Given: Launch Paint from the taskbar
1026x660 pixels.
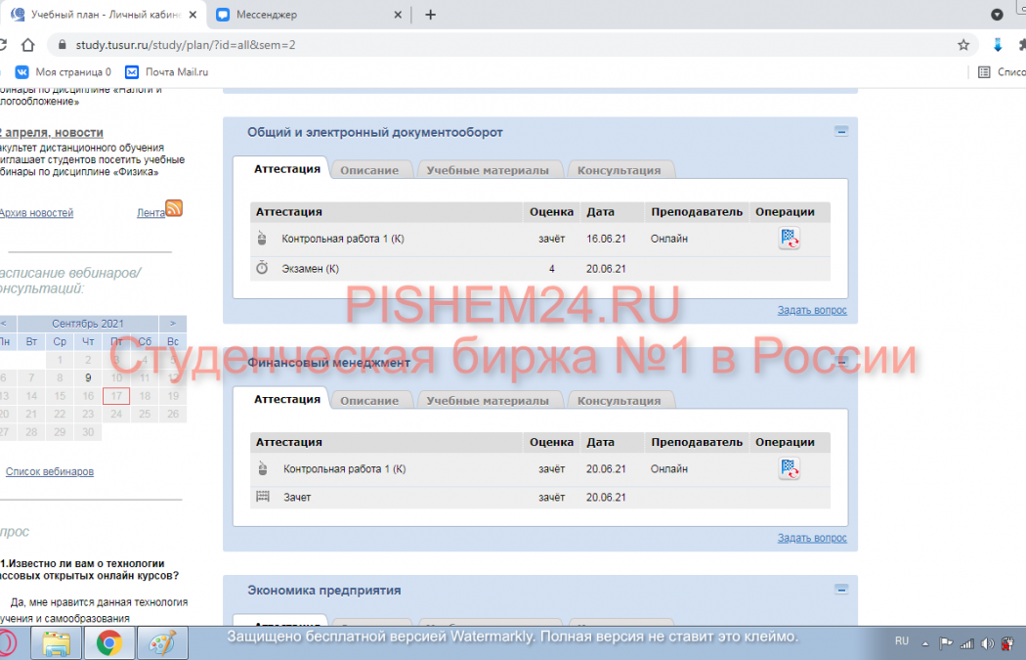Looking at the screenshot, I should [x=161, y=642].
